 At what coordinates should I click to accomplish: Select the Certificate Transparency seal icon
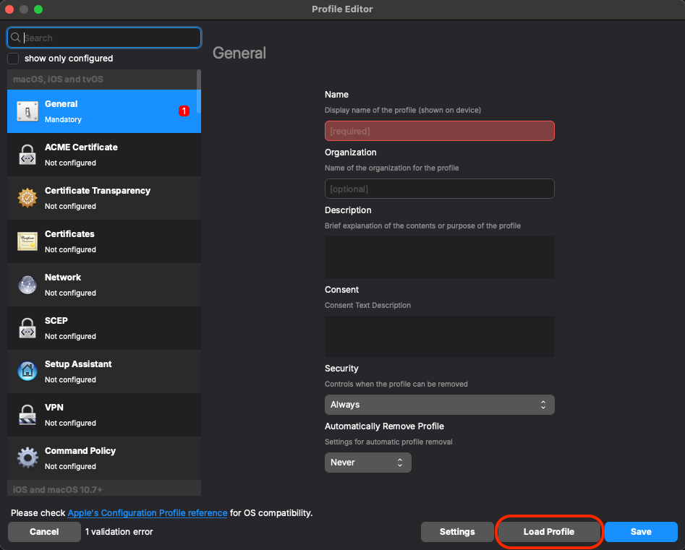pyautogui.click(x=27, y=198)
